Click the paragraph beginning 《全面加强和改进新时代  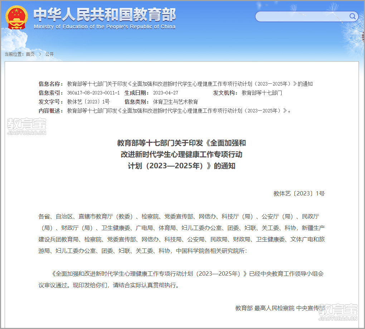click(x=181, y=279)
